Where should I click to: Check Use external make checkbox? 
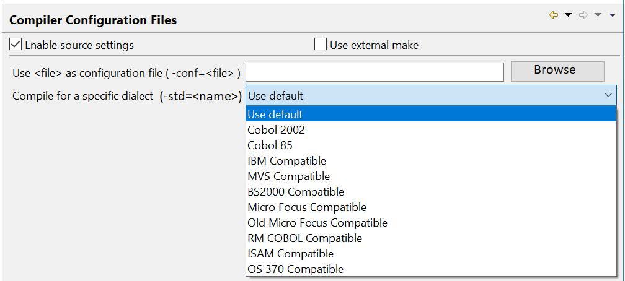coord(321,45)
